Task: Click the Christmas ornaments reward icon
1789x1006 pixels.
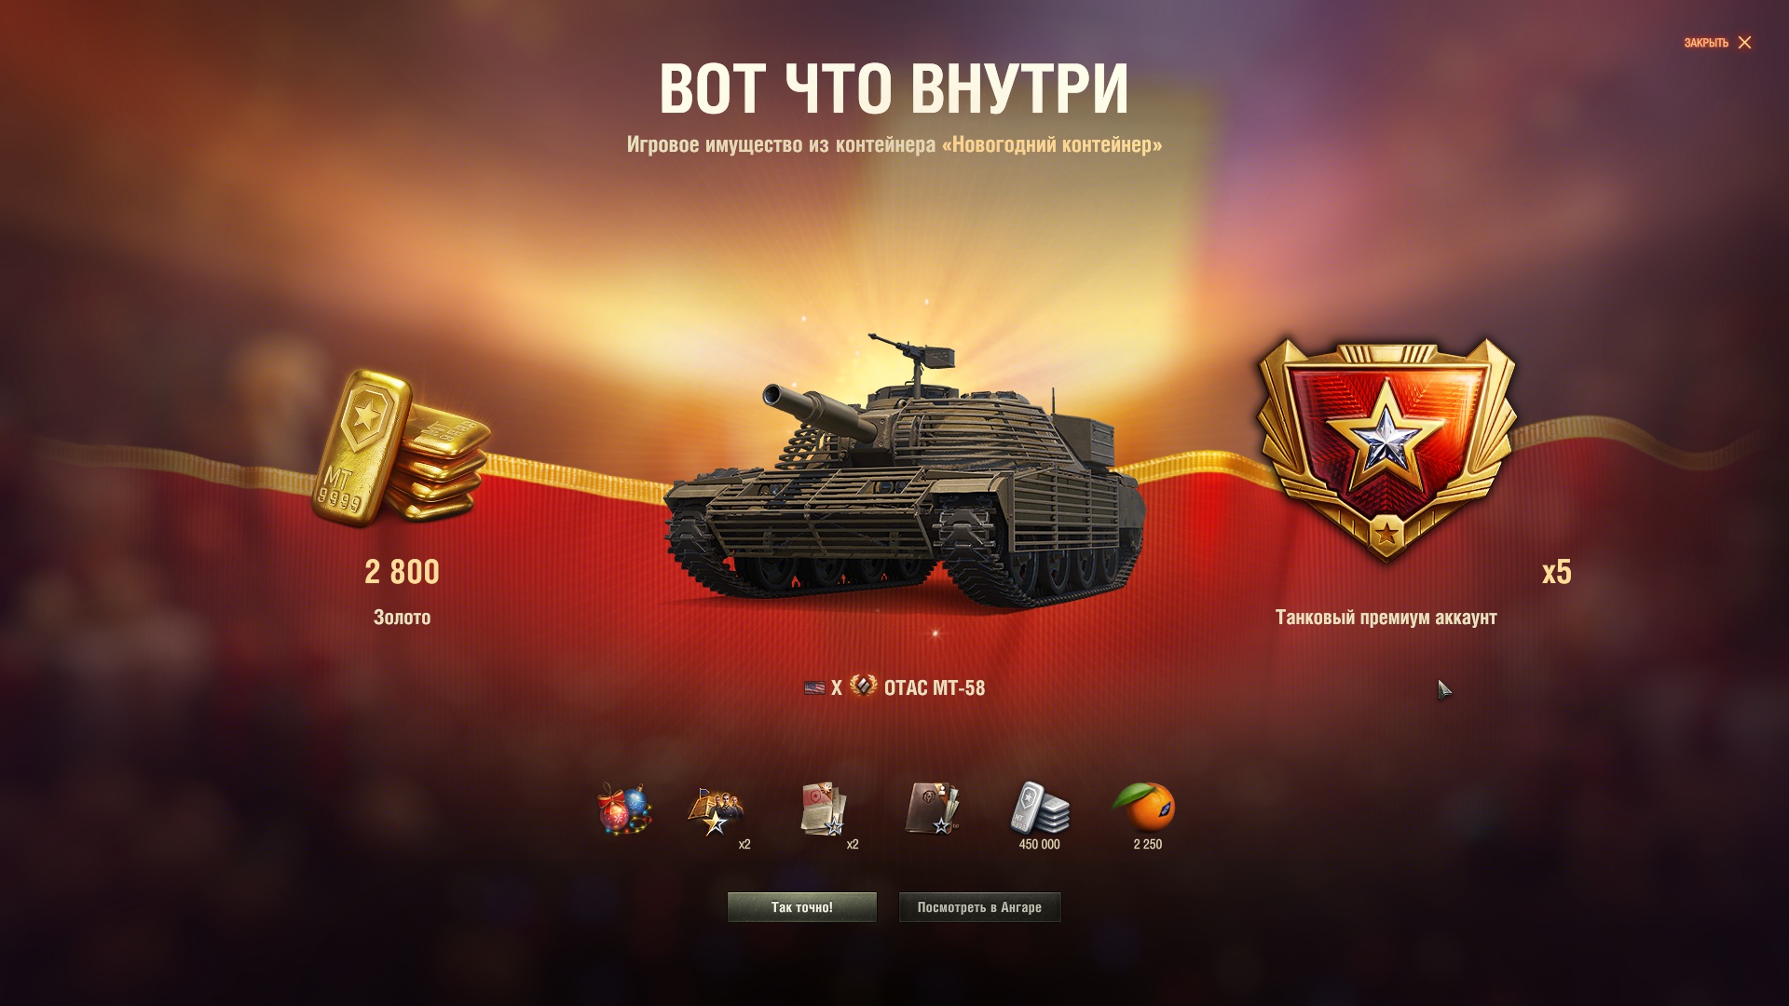Action: click(x=624, y=808)
